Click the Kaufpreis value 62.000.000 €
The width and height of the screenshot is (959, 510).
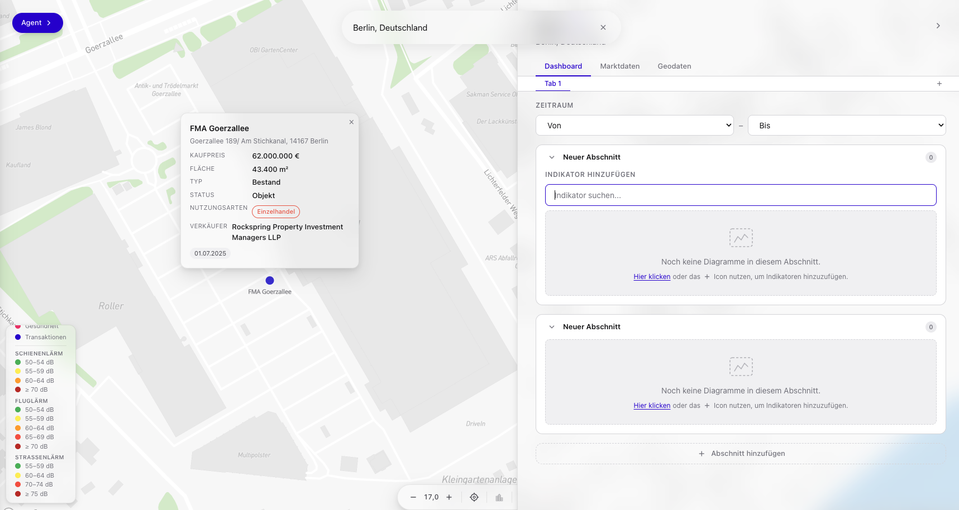pyautogui.click(x=276, y=156)
